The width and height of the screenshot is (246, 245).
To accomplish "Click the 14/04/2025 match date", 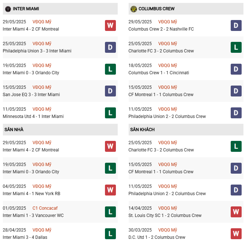I will coord(140,208).
